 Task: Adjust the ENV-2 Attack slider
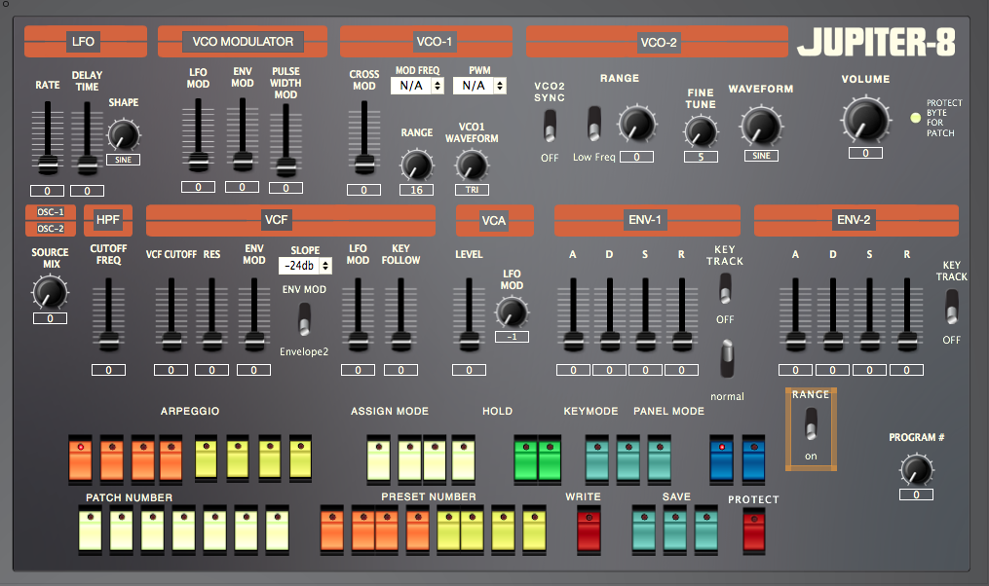[x=795, y=341]
